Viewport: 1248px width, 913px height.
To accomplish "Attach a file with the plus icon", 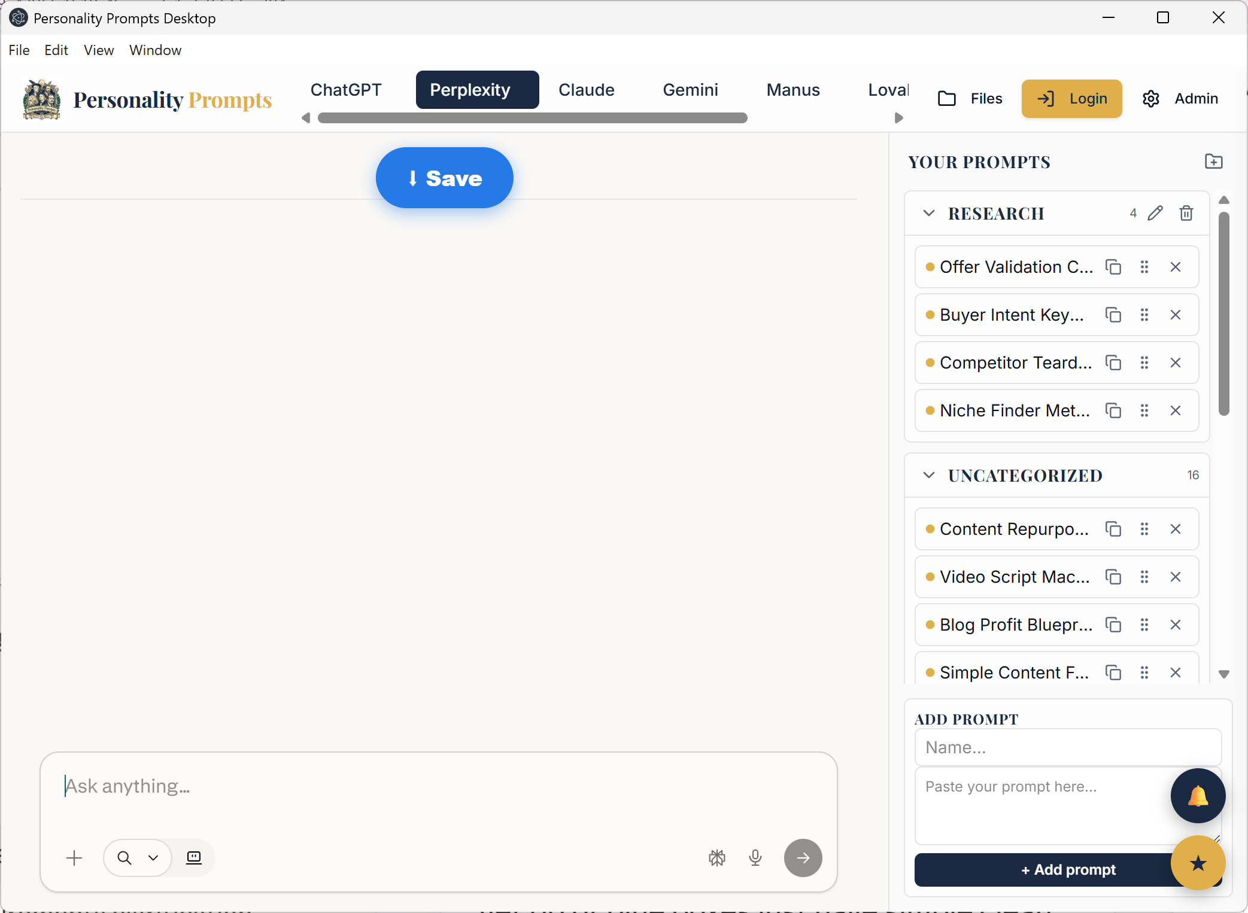I will (74, 858).
